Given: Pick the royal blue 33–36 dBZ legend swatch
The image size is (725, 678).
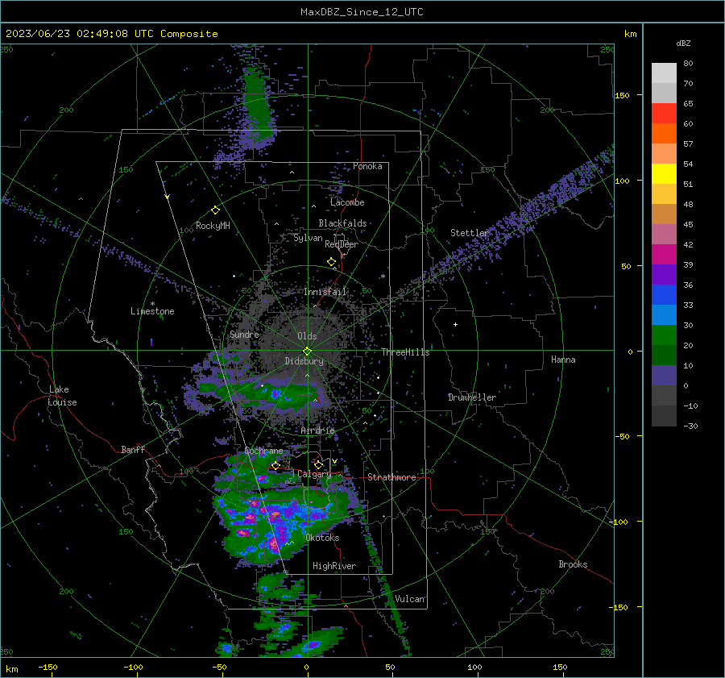Looking at the screenshot, I should click(664, 295).
